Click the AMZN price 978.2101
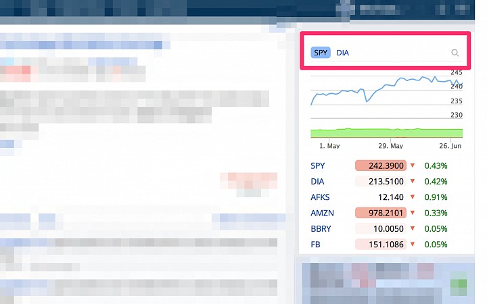487x304 pixels. pyautogui.click(x=381, y=213)
